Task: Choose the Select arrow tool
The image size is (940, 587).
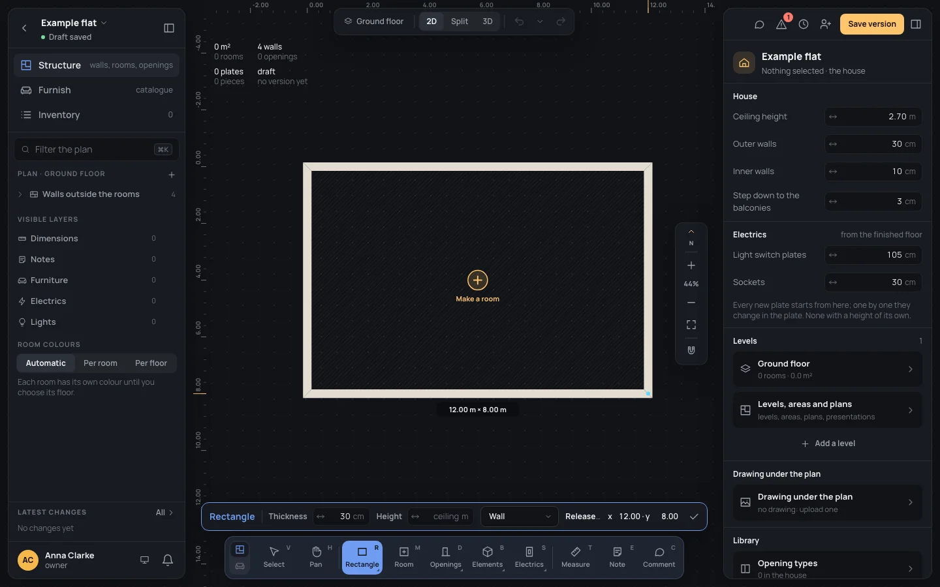Action: (274, 557)
